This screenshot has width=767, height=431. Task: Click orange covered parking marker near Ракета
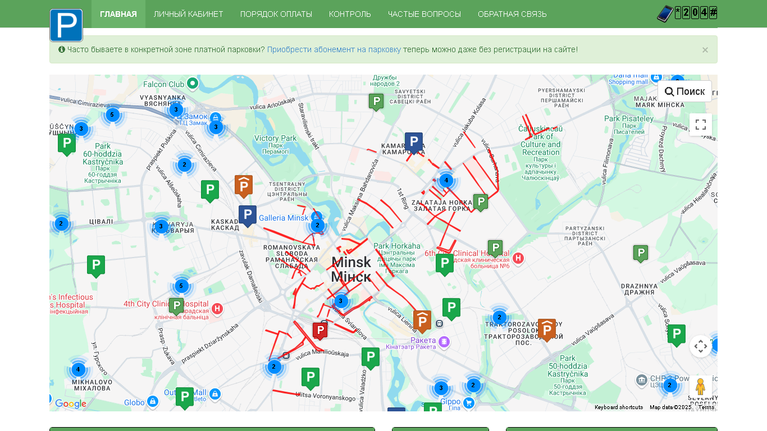[422, 321]
